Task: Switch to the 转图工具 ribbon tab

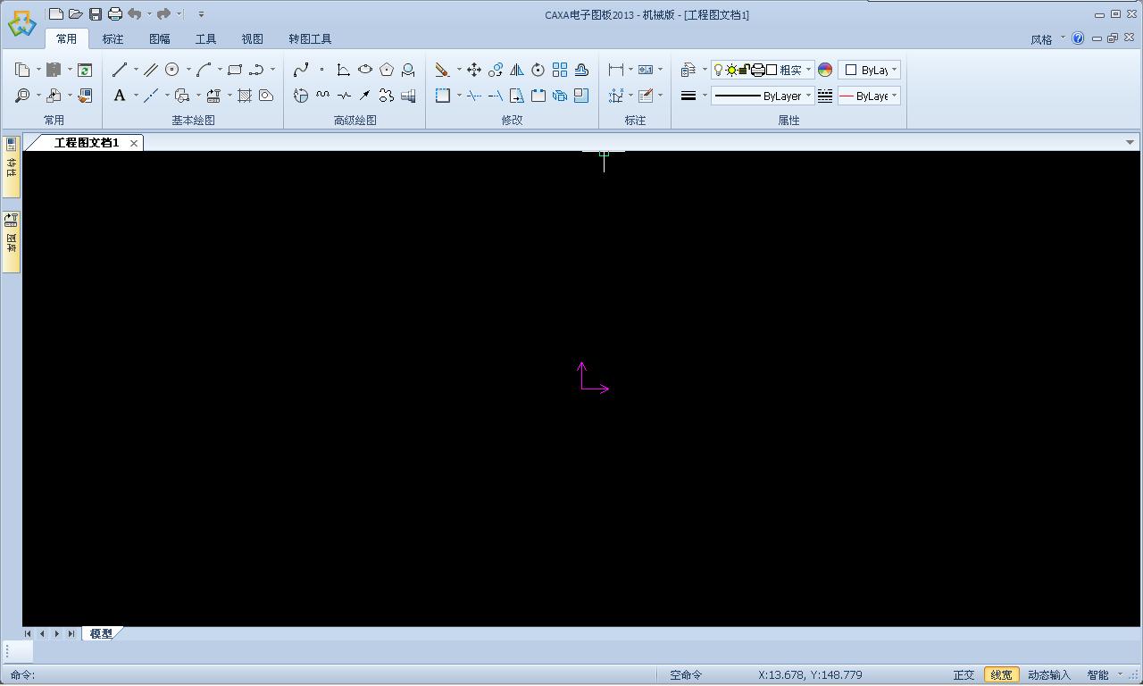Action: [x=310, y=39]
